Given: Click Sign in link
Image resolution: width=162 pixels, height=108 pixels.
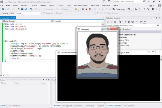Looking at the screenshot, I should pyautogui.click(x=151, y=6).
